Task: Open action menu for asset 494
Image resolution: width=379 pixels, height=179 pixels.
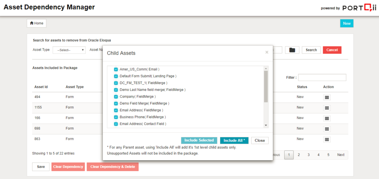Action: pyautogui.click(x=327, y=97)
